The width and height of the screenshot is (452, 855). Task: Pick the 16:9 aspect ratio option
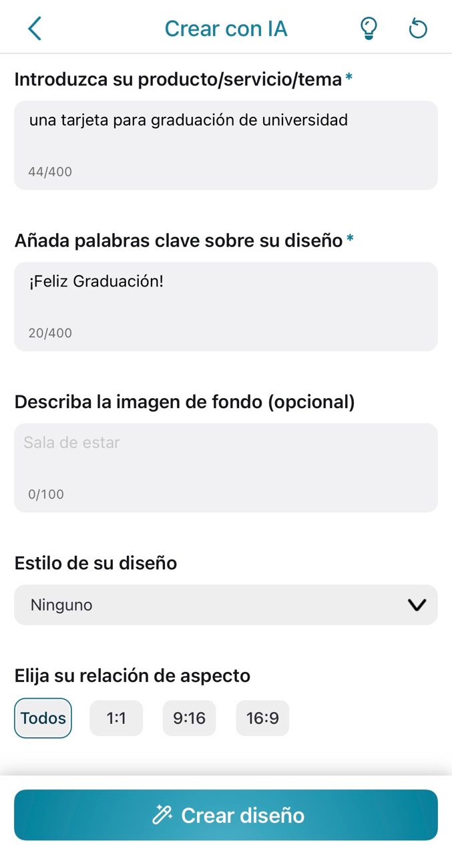click(262, 718)
